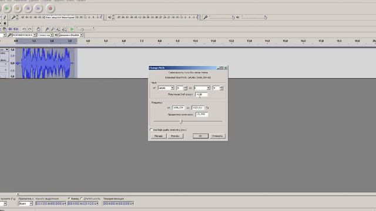Click the Fit Project zoom icon
This screenshot has width=376, height=211.
click(x=64, y=29)
